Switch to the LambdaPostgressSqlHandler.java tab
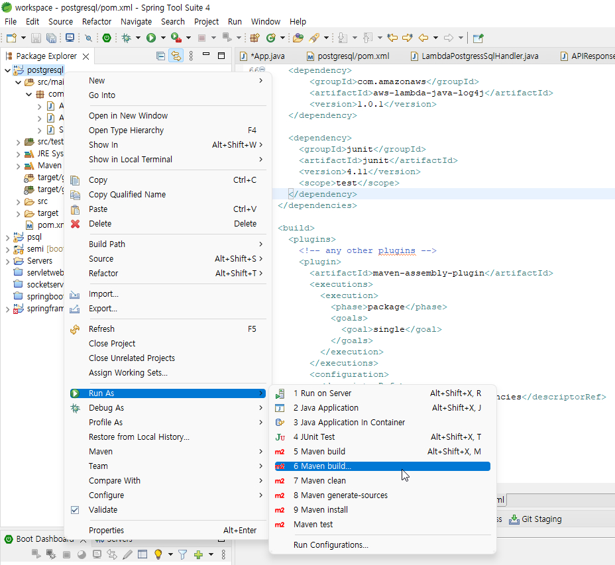The height and width of the screenshot is (565, 615). (x=479, y=56)
